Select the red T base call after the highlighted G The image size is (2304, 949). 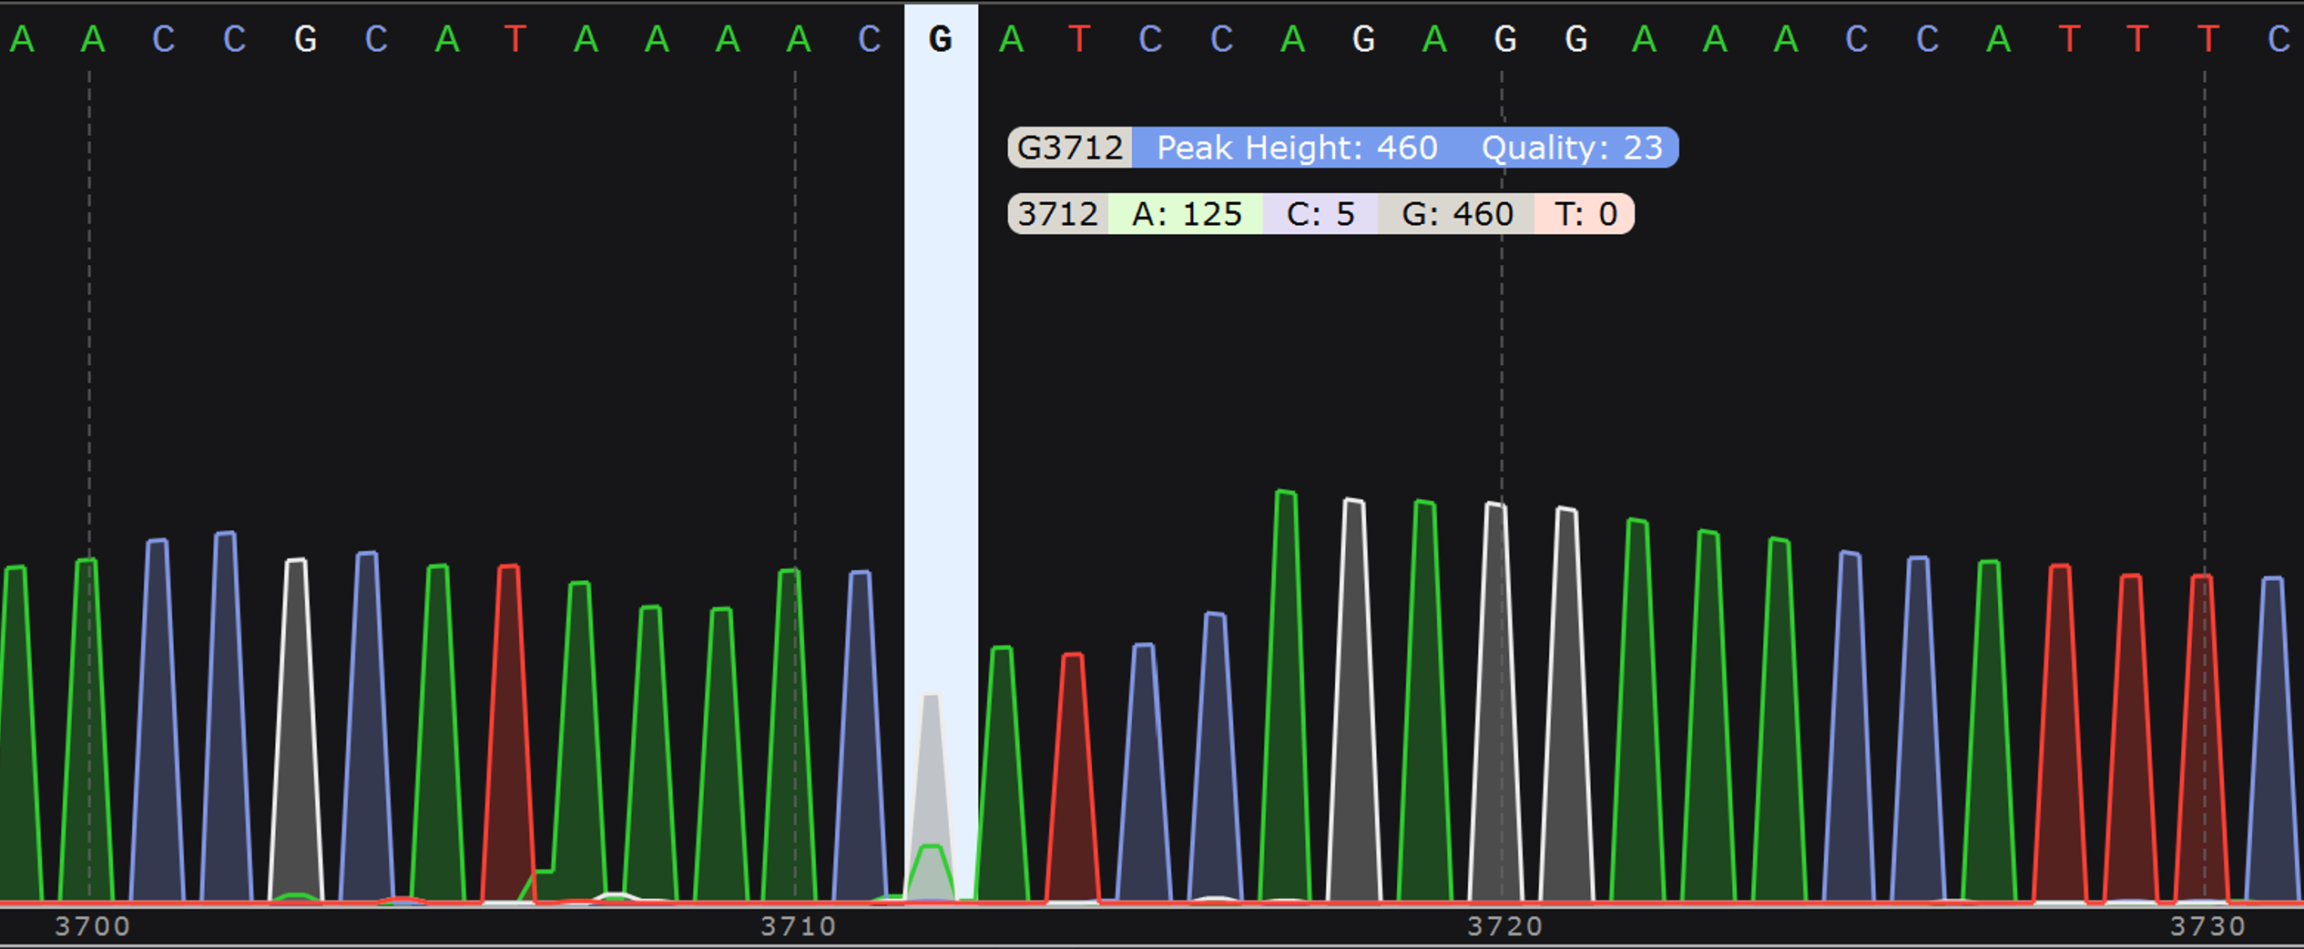pos(1078,38)
